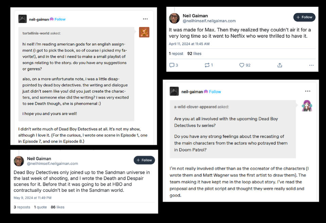Open a-wild-clover-appeared's purple-haired avatar

[x=307, y=106]
